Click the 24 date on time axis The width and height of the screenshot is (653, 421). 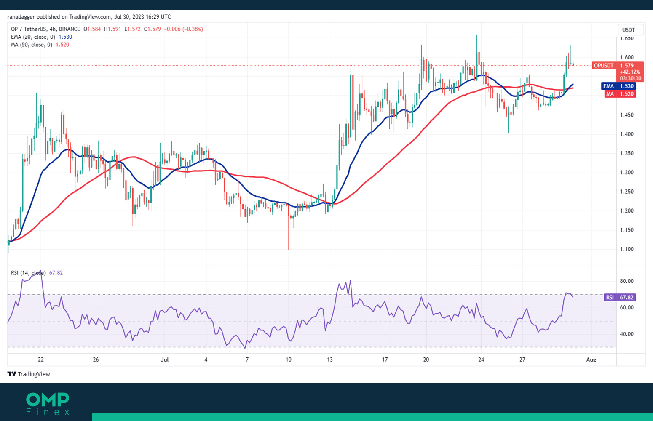[x=481, y=360]
